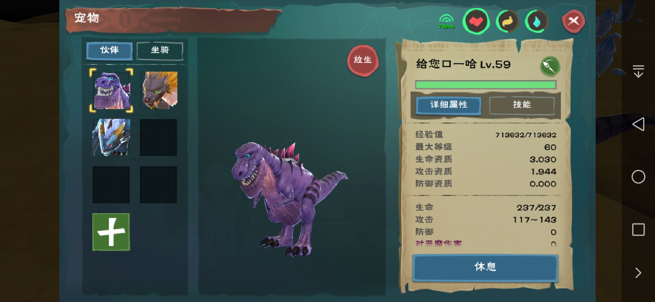
Task: Expand the side panel right chevron arrow
Action: 638,273
